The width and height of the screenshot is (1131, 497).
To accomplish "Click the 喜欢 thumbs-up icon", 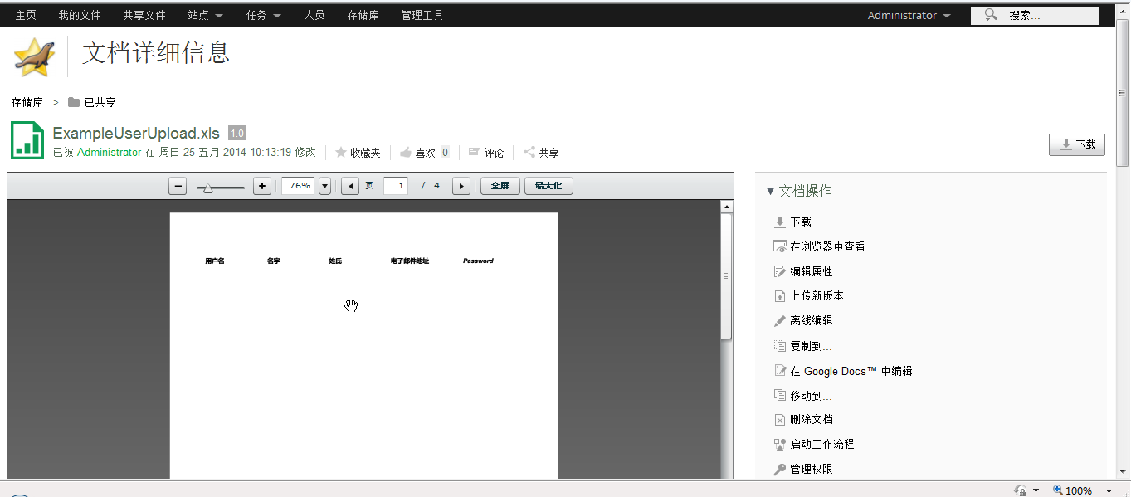I will click(x=406, y=153).
